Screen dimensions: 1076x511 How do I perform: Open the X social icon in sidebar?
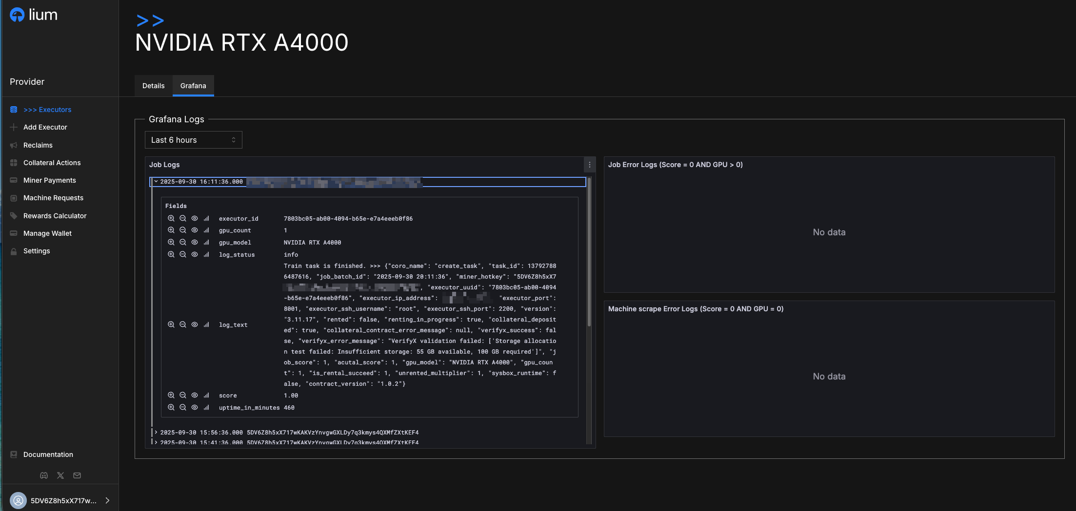[60, 475]
